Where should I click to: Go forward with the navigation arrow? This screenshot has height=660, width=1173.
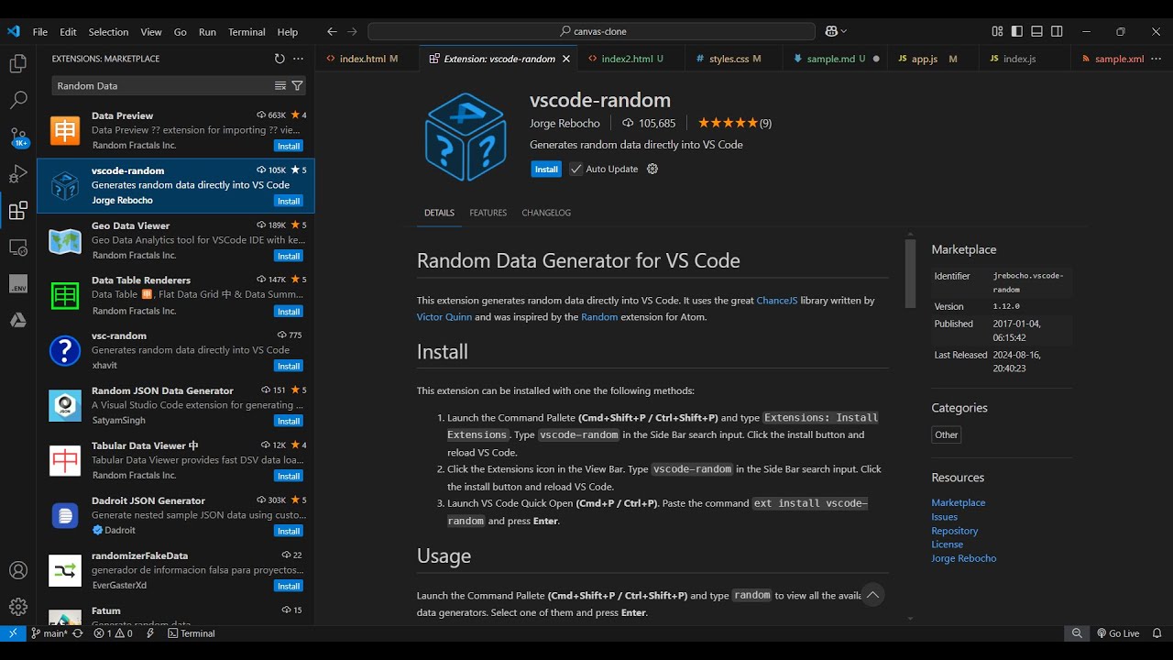click(354, 31)
